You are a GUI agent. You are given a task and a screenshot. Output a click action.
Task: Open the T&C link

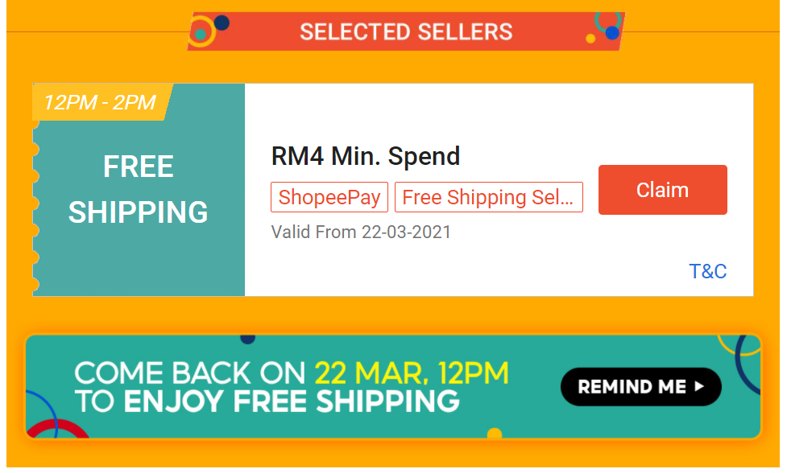click(x=707, y=272)
